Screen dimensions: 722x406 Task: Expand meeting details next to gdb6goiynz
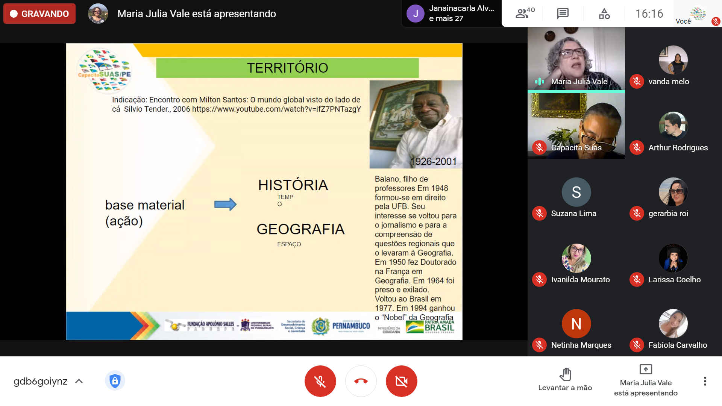pyautogui.click(x=79, y=381)
